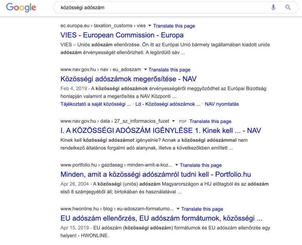Click the Google logo

tap(21, 7)
